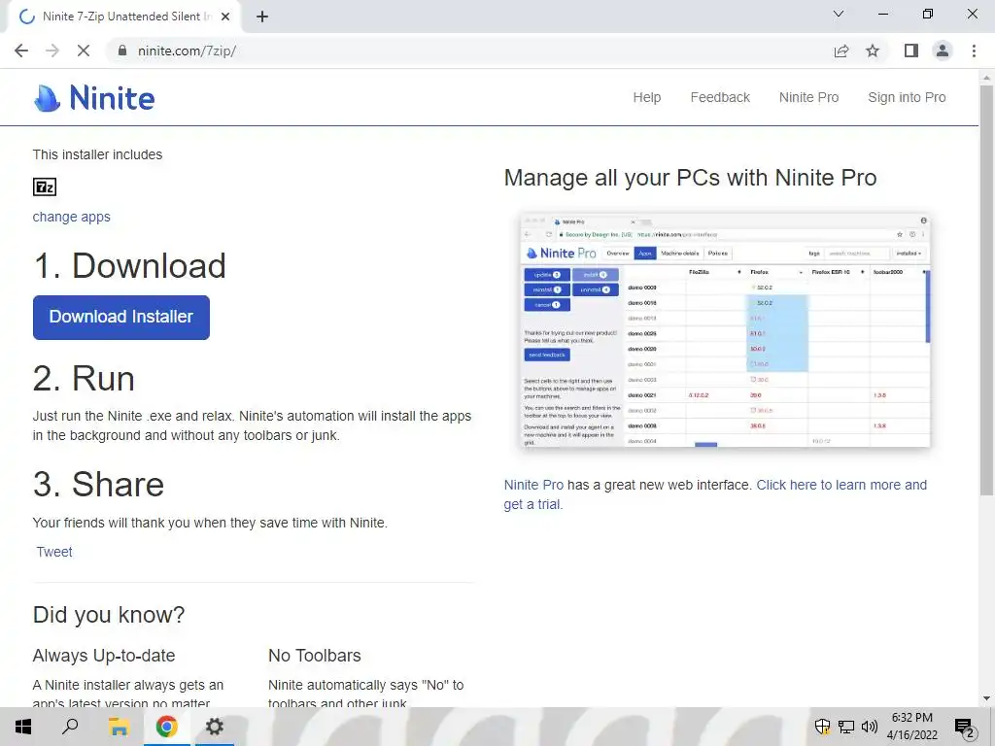
Task: Click 'This installer includes' text
Action: click(x=98, y=154)
